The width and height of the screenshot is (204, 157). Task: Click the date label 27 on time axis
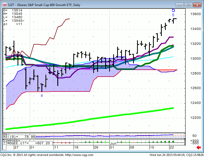click(16, 147)
